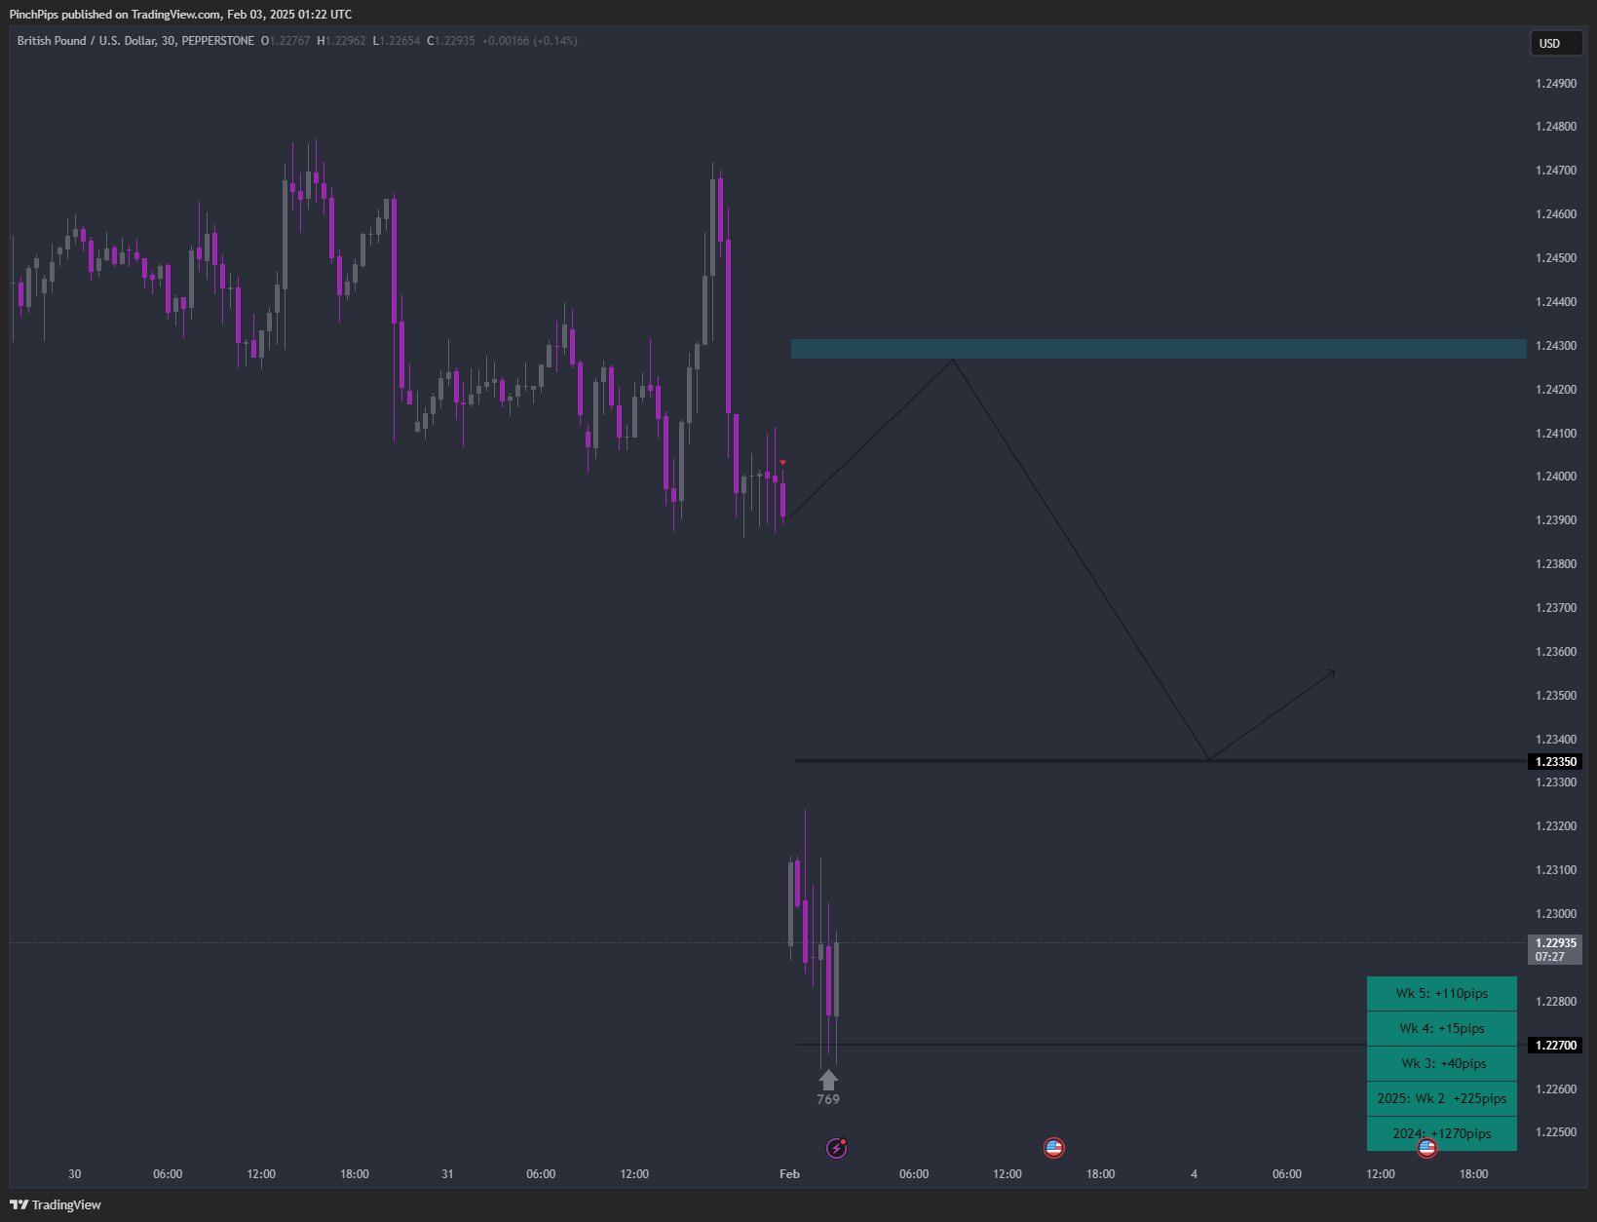Screen dimensions: 1597x1222
Task: Click the purple lightning event icon
Action: 837,1148
